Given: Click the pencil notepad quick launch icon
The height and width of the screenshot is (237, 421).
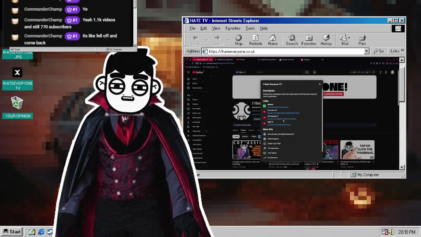Looking at the screenshot, I should tap(32, 232).
